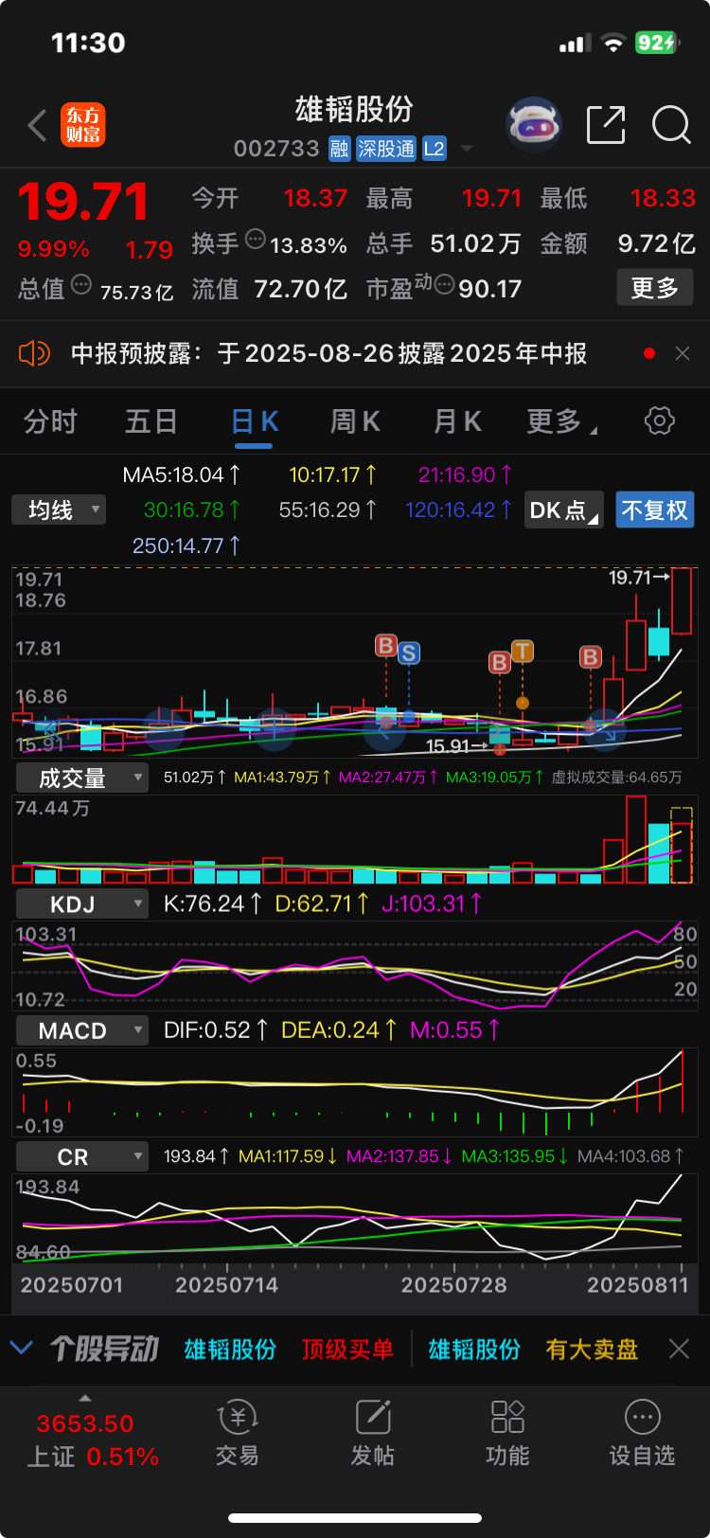This screenshot has height=1538, width=710.
Task: Open 交易 trading icon
Action: point(237,1434)
